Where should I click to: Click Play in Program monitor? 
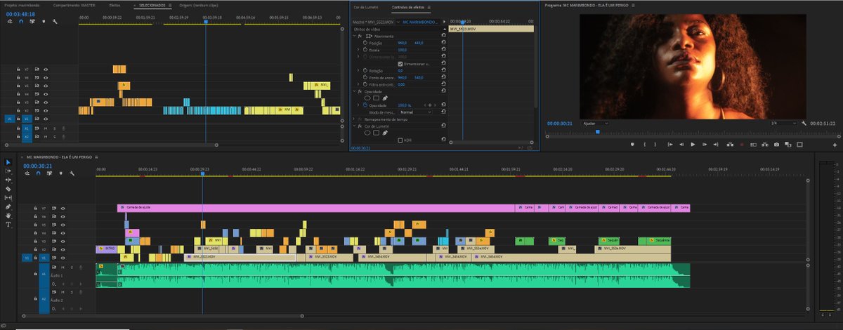[x=693, y=145]
